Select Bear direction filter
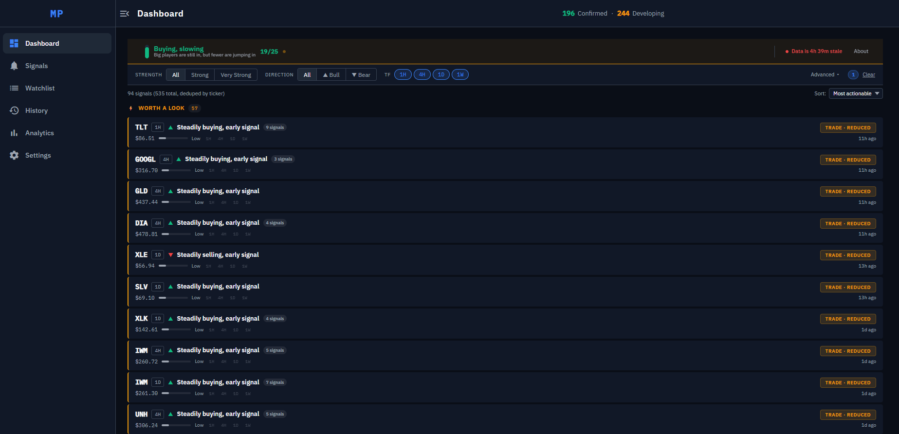The width and height of the screenshot is (899, 434). pos(361,75)
